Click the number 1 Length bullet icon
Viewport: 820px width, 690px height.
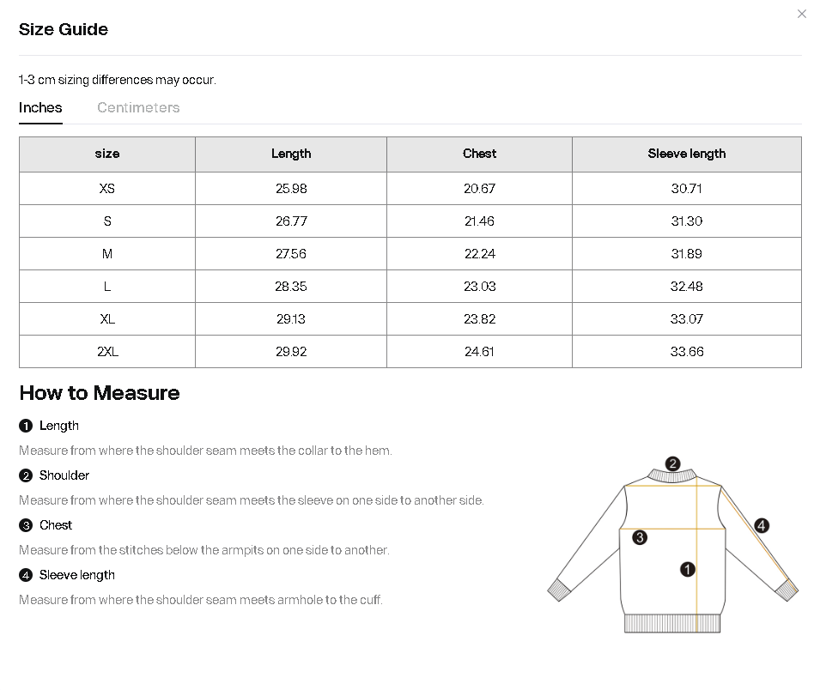[x=26, y=426]
